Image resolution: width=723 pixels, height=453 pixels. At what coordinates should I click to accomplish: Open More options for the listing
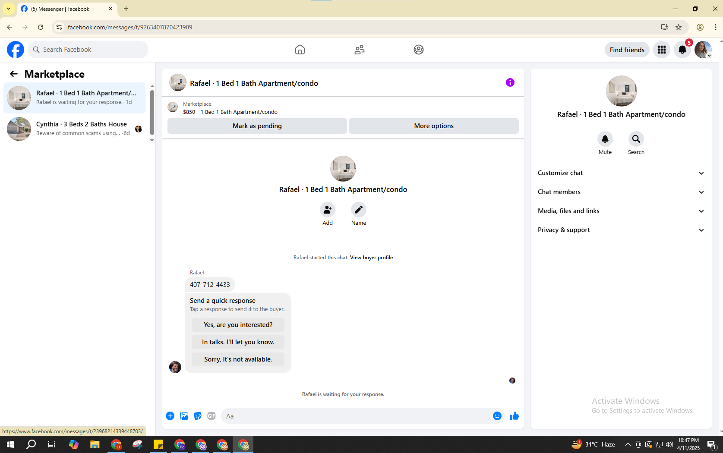point(434,126)
